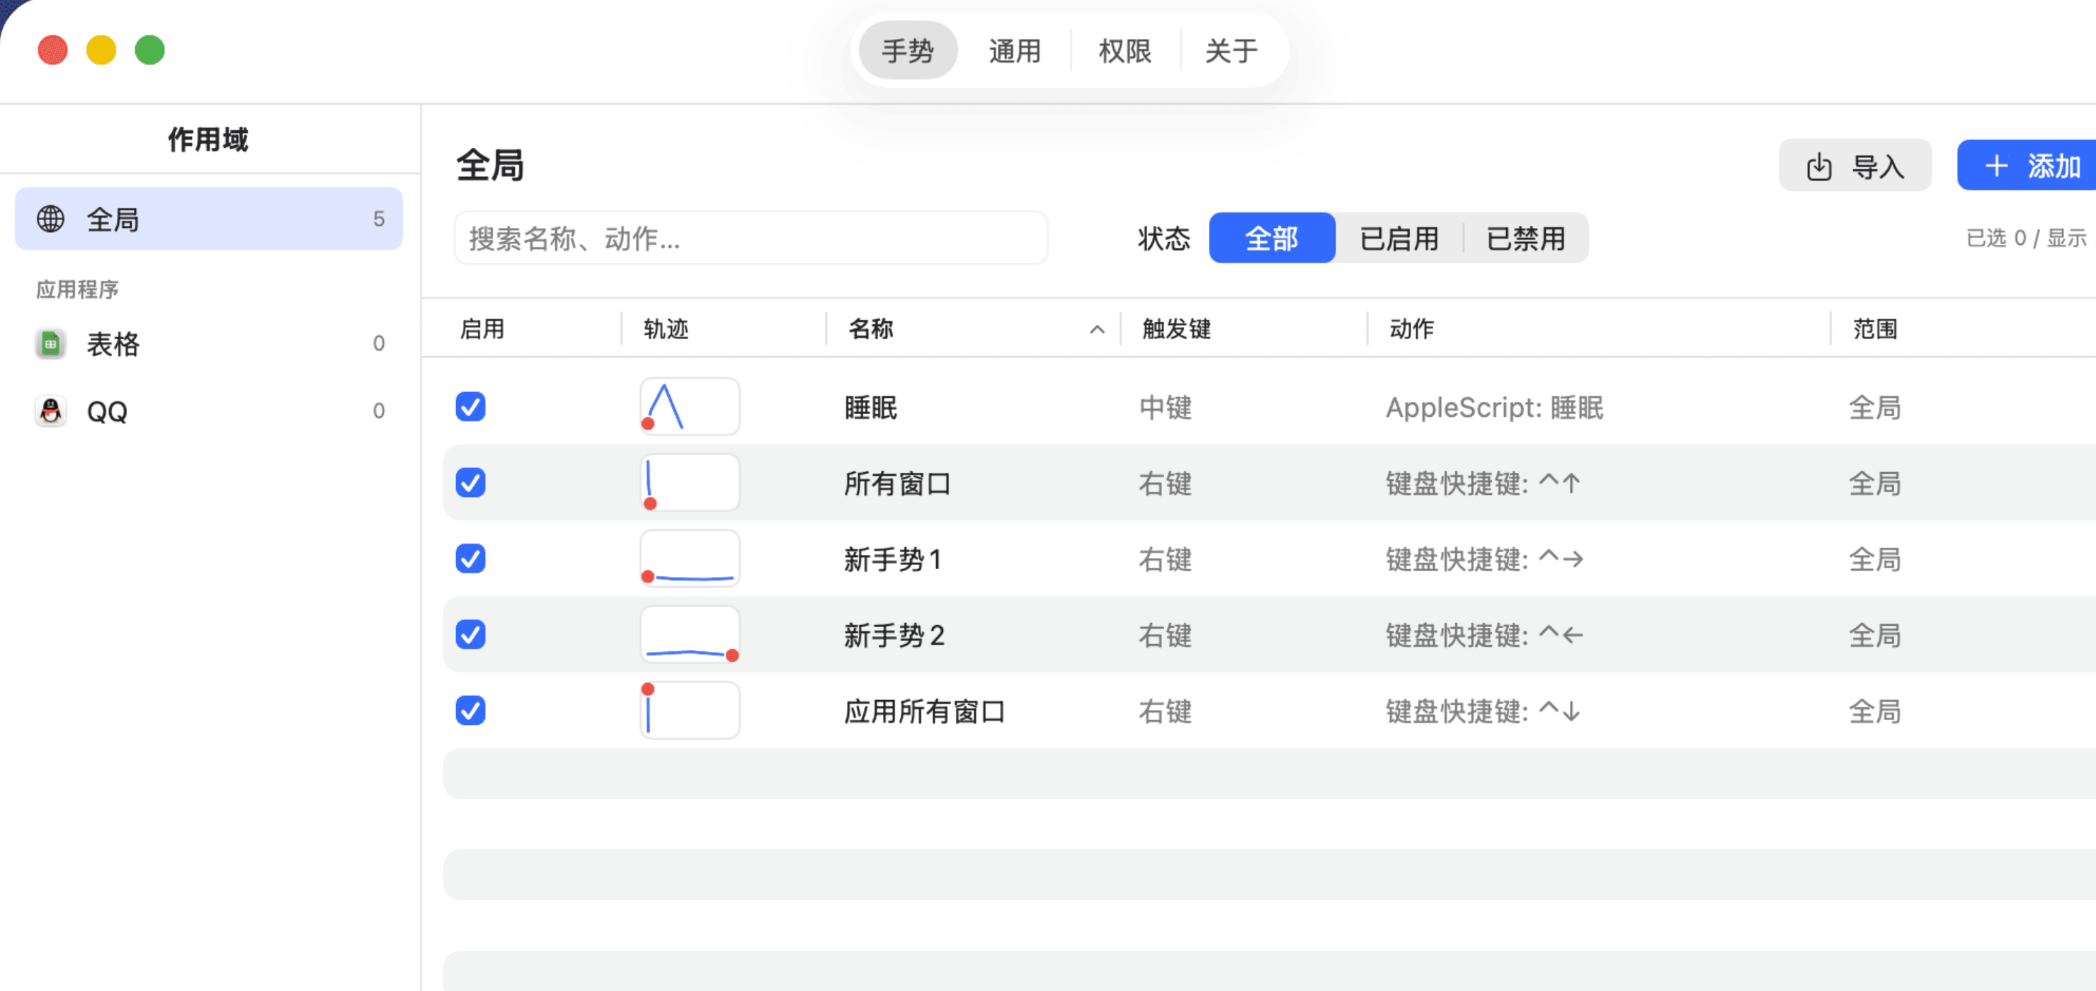Select 全局 scope in sidebar

point(209,219)
